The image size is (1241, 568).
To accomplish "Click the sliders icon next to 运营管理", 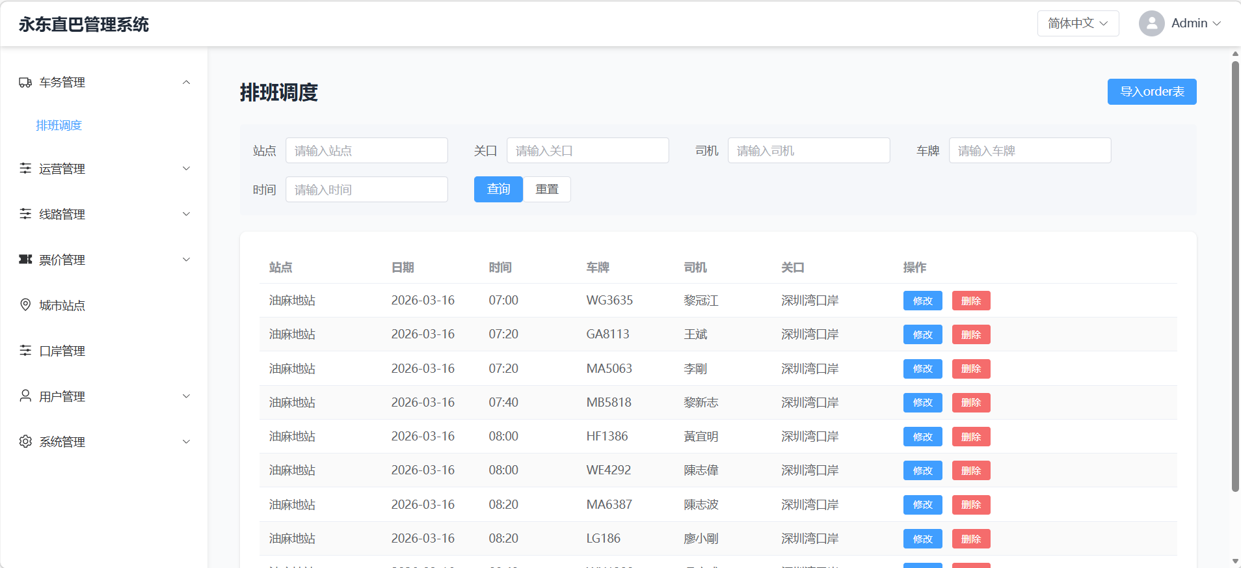I will [x=25, y=169].
